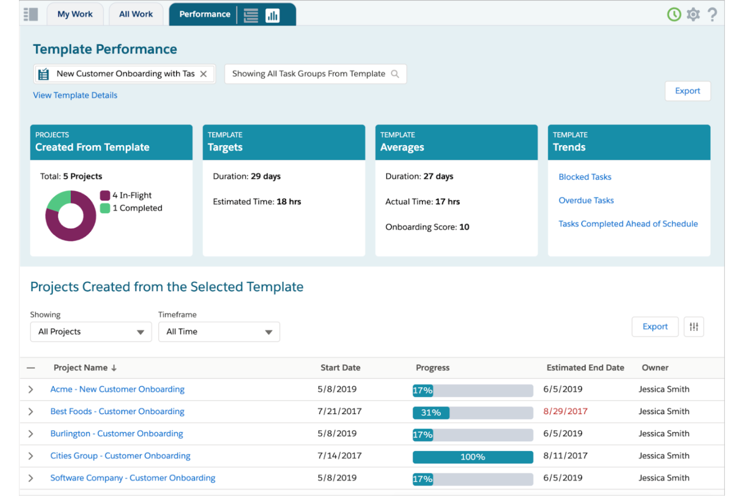Screen dimensions: 744x496
Task: Click the Blocked Tasks link
Action: tap(585, 177)
